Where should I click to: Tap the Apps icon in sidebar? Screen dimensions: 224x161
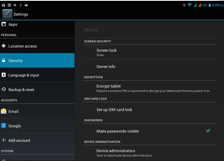(x=4, y=24)
